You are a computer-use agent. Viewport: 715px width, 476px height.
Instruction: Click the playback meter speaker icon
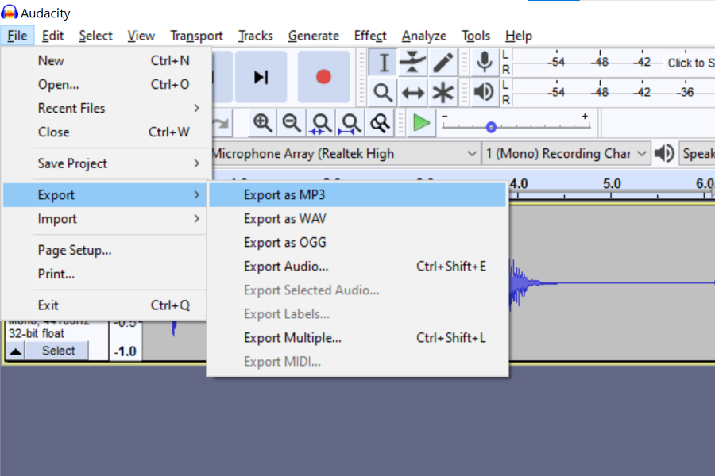(x=485, y=92)
